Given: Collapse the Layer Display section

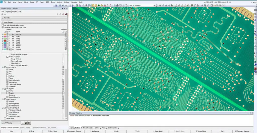Looking at the screenshot, I should (x=3, y=22).
